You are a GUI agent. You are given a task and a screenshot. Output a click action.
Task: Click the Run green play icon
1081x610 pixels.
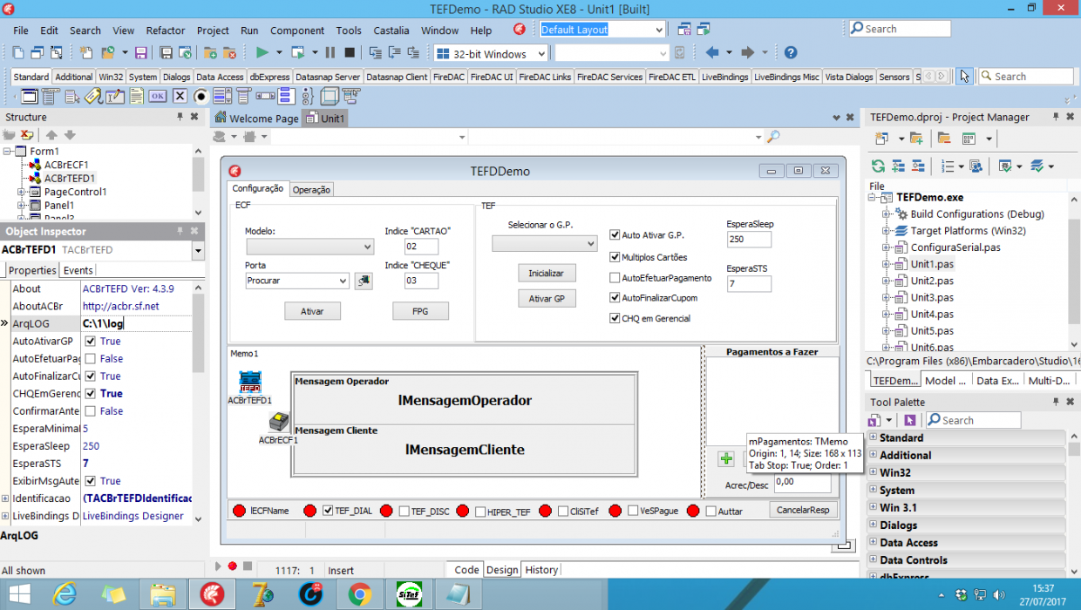pos(262,52)
